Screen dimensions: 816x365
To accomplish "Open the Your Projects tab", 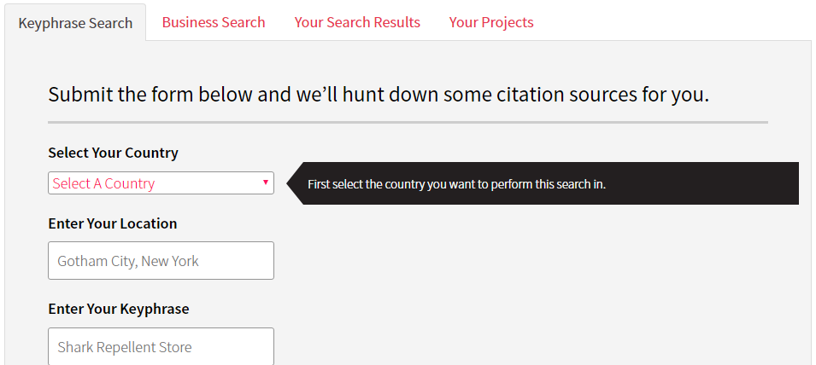I will coord(491,22).
